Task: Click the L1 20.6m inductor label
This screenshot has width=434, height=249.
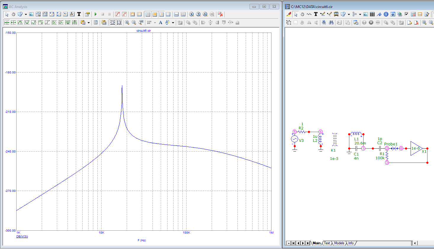Action: [360, 141]
